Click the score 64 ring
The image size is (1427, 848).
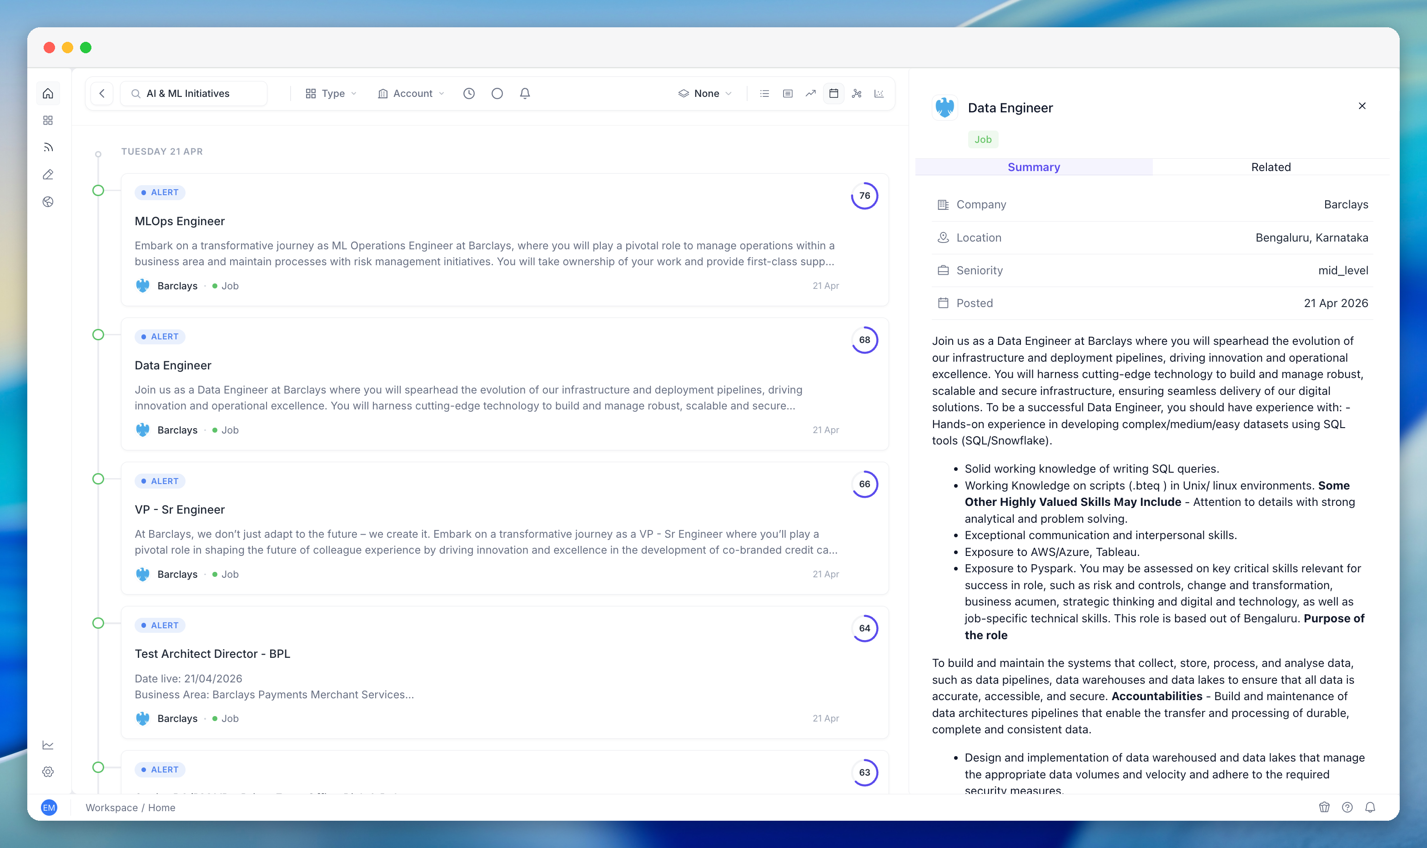point(865,629)
